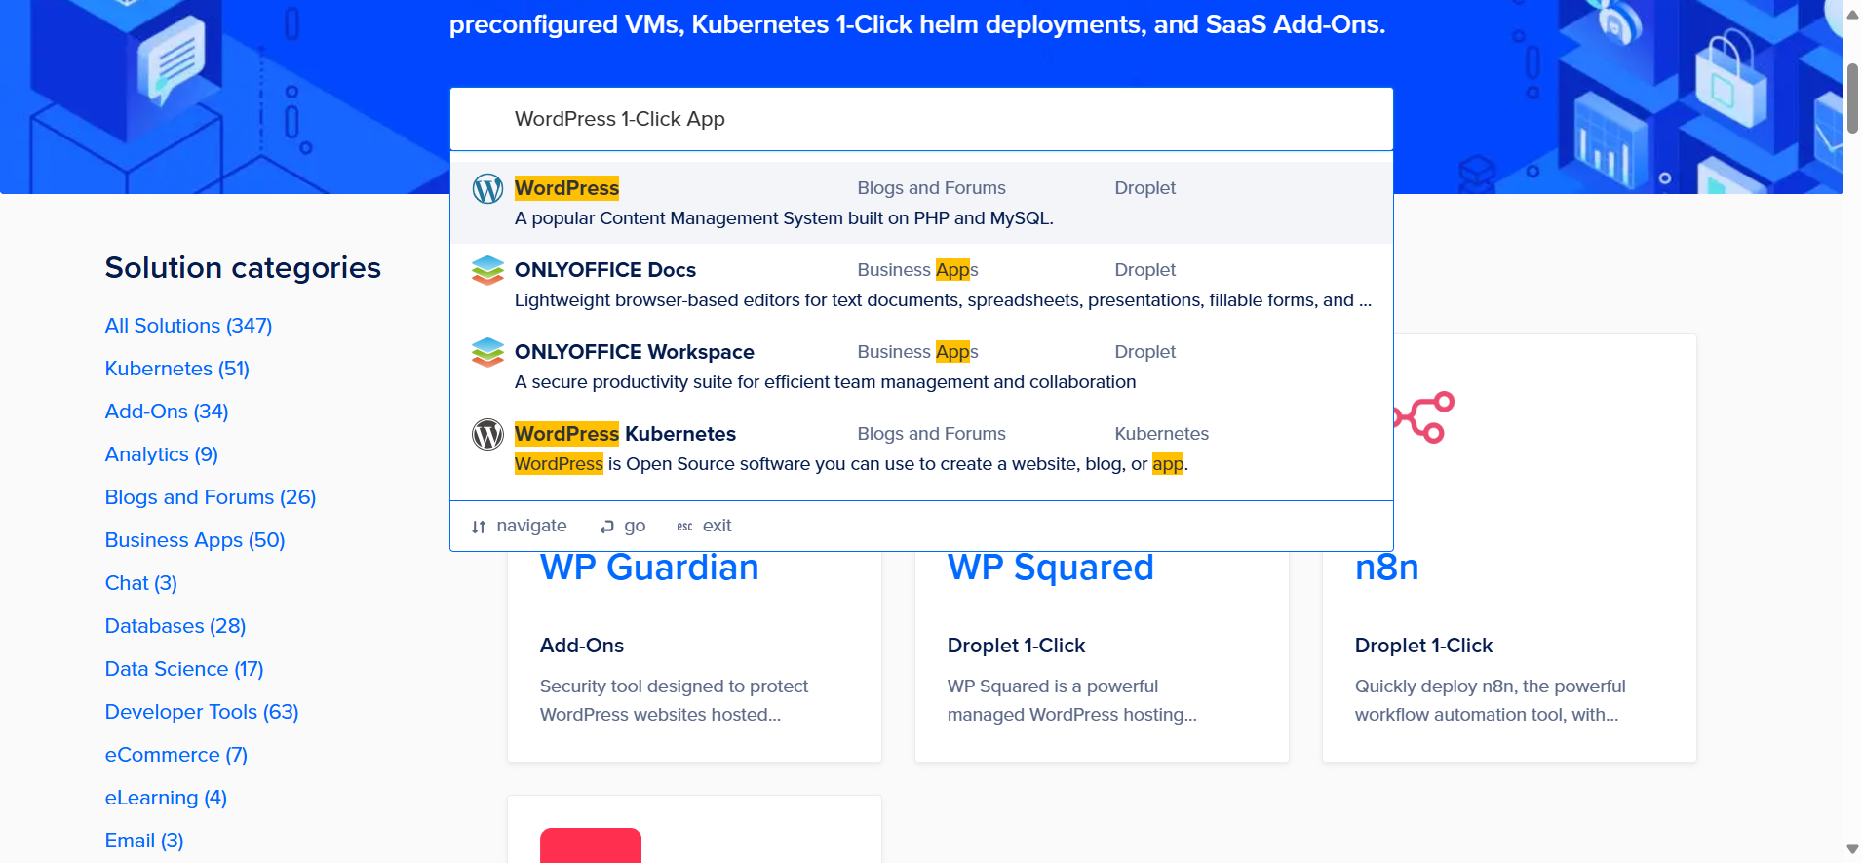Click the ONLYOFFICE Workspace layered icon

coord(487,352)
